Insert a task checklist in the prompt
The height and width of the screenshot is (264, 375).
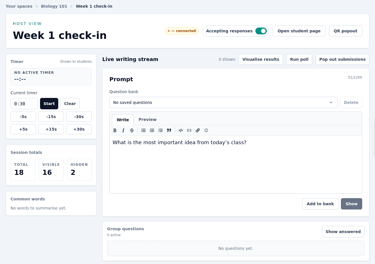(x=161, y=130)
